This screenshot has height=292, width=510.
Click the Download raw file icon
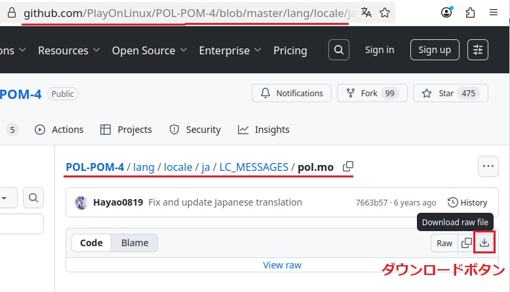(484, 243)
